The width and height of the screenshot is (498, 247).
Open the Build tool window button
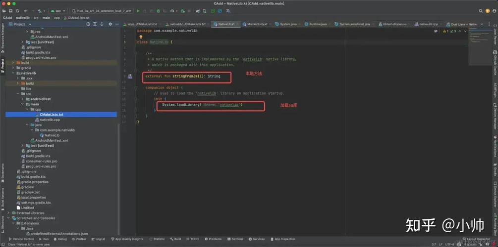tap(175, 239)
